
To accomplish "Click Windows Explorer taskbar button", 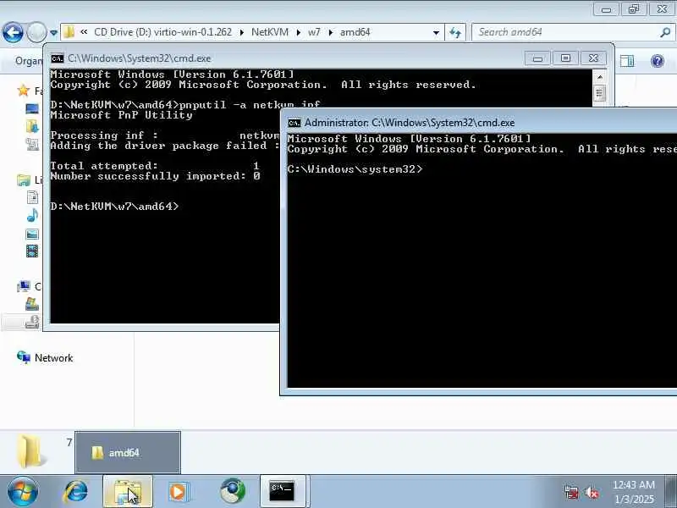I will pyautogui.click(x=128, y=492).
